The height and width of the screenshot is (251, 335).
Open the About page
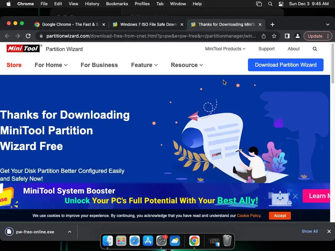[293, 49]
